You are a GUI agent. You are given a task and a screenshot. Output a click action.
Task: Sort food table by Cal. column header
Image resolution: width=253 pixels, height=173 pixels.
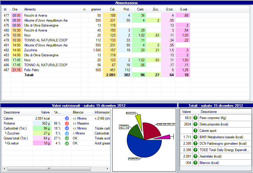(x=112, y=9)
